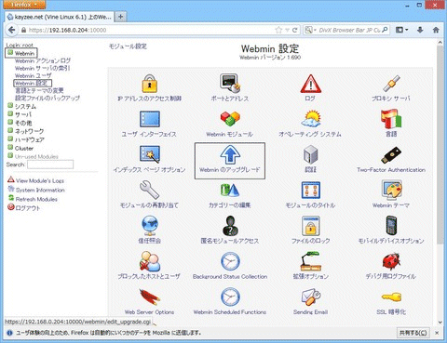Go back with browser back arrow
Image resolution: width=447 pixels, height=343 pixels.
pyautogui.click(x=12, y=30)
